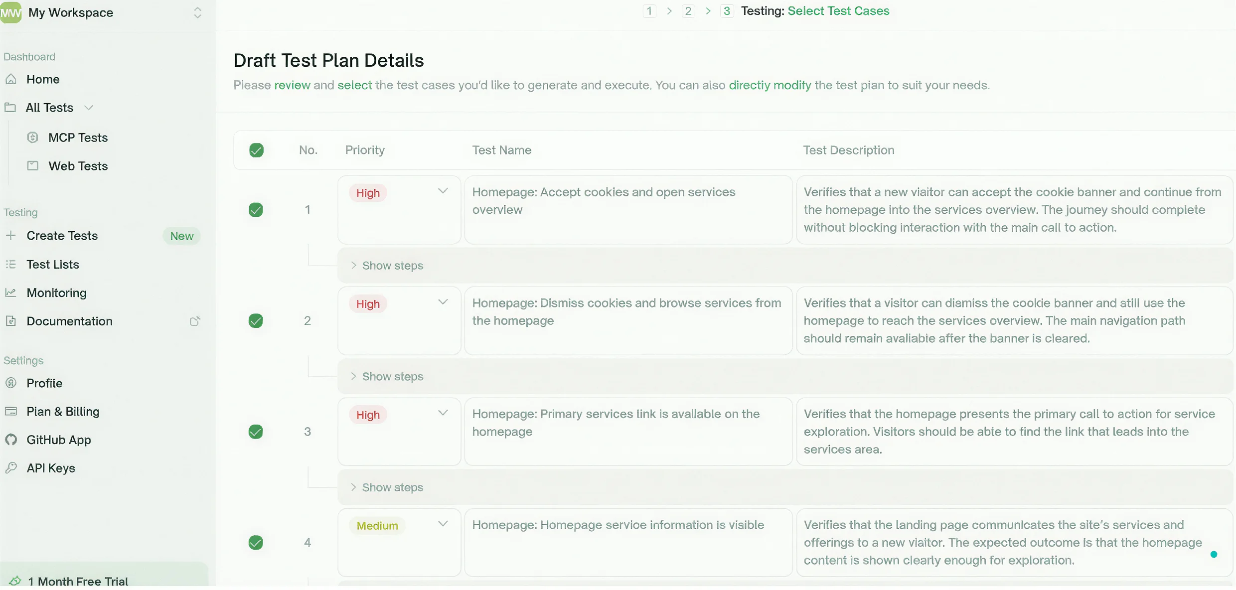Image resolution: width=1236 pixels, height=590 pixels.
Task: Click the GitHub App octocat icon
Action: [10, 440]
